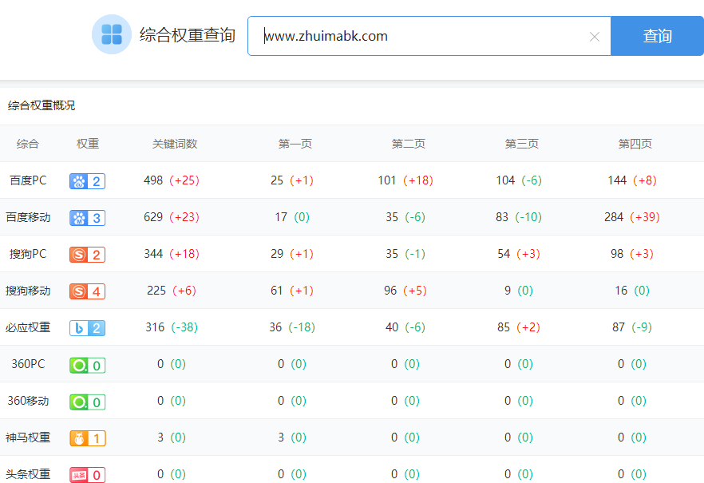Image resolution: width=704 pixels, height=483 pixels.
Task: Click 百度PC keyword count 498 (+25)
Action: click(x=172, y=180)
